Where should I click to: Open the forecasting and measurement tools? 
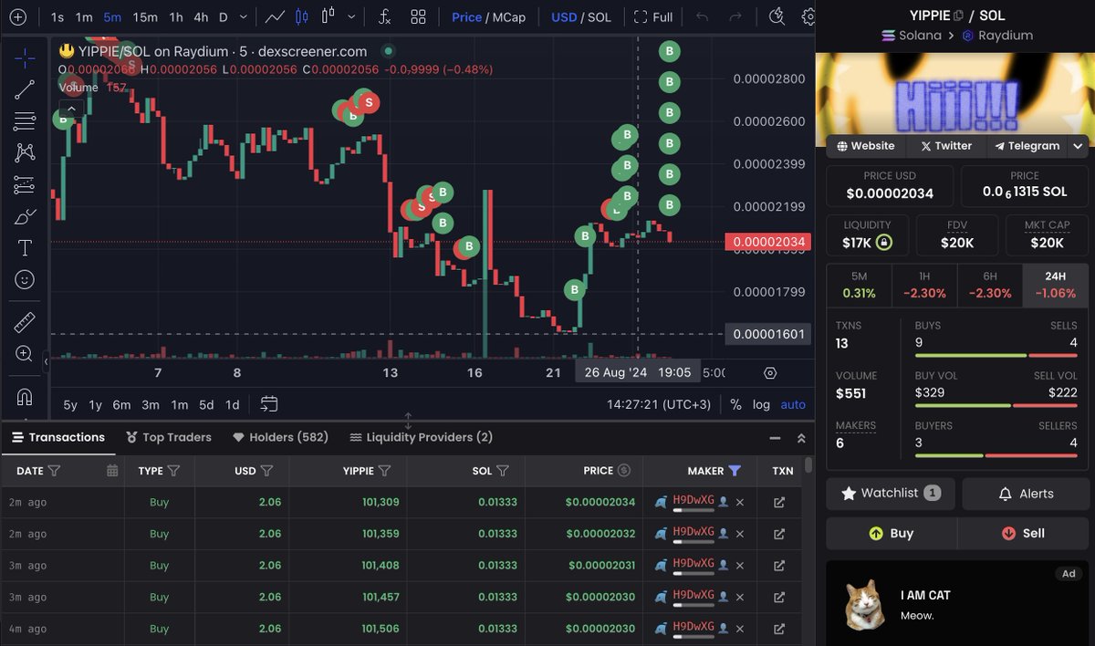click(25, 185)
